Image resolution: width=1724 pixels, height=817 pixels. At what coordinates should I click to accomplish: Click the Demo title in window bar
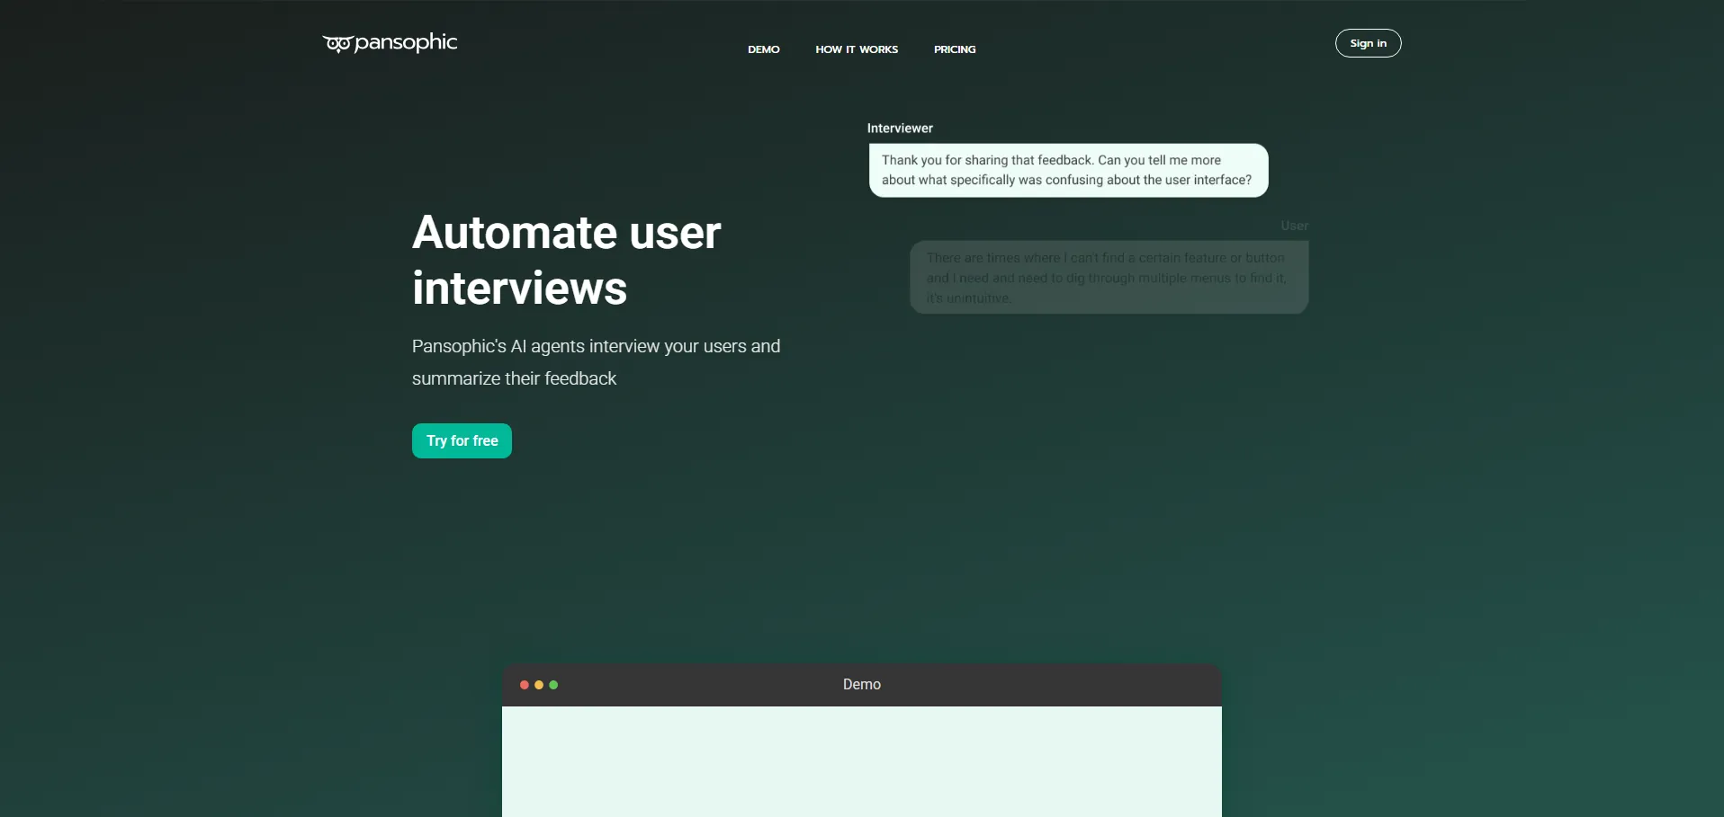point(861,685)
